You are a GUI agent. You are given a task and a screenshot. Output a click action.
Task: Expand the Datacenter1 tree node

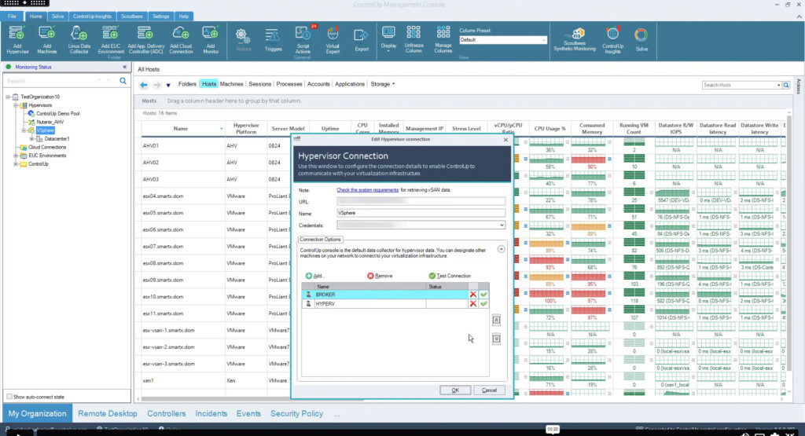[x=31, y=139]
